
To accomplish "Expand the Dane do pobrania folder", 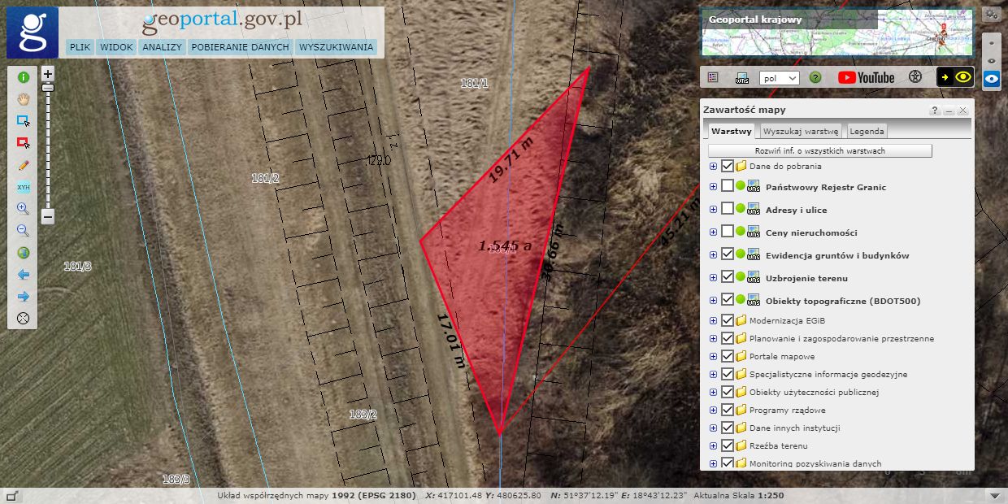I will (713, 166).
